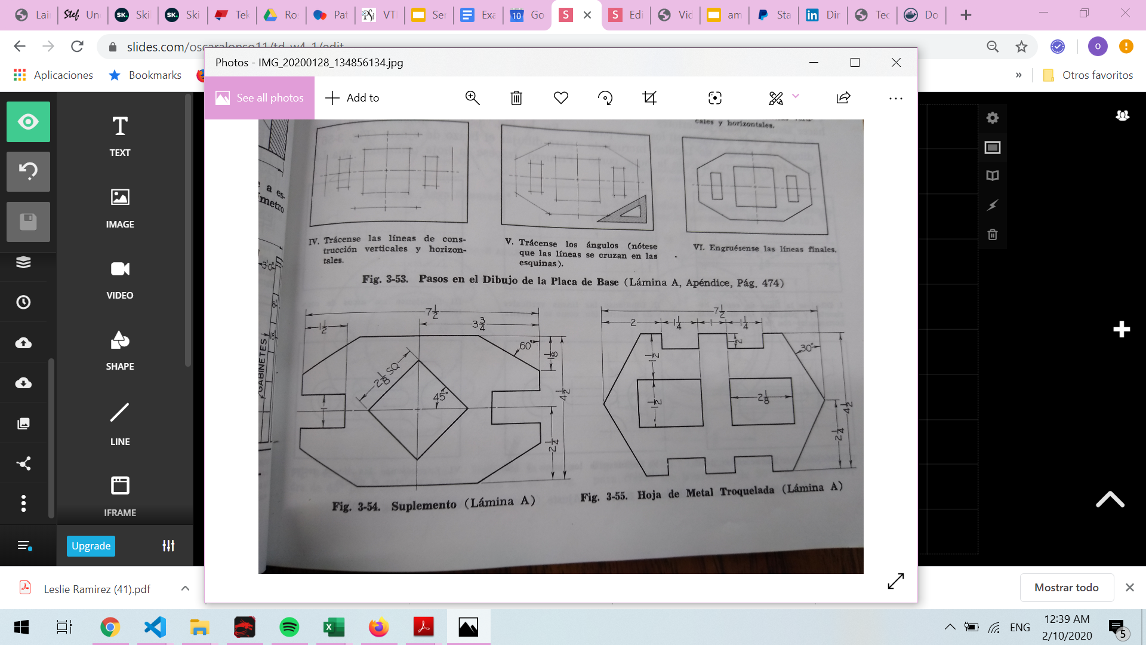Viewport: 1146px width, 645px height.
Task: Rotate the image in Photos
Action: coord(605,98)
